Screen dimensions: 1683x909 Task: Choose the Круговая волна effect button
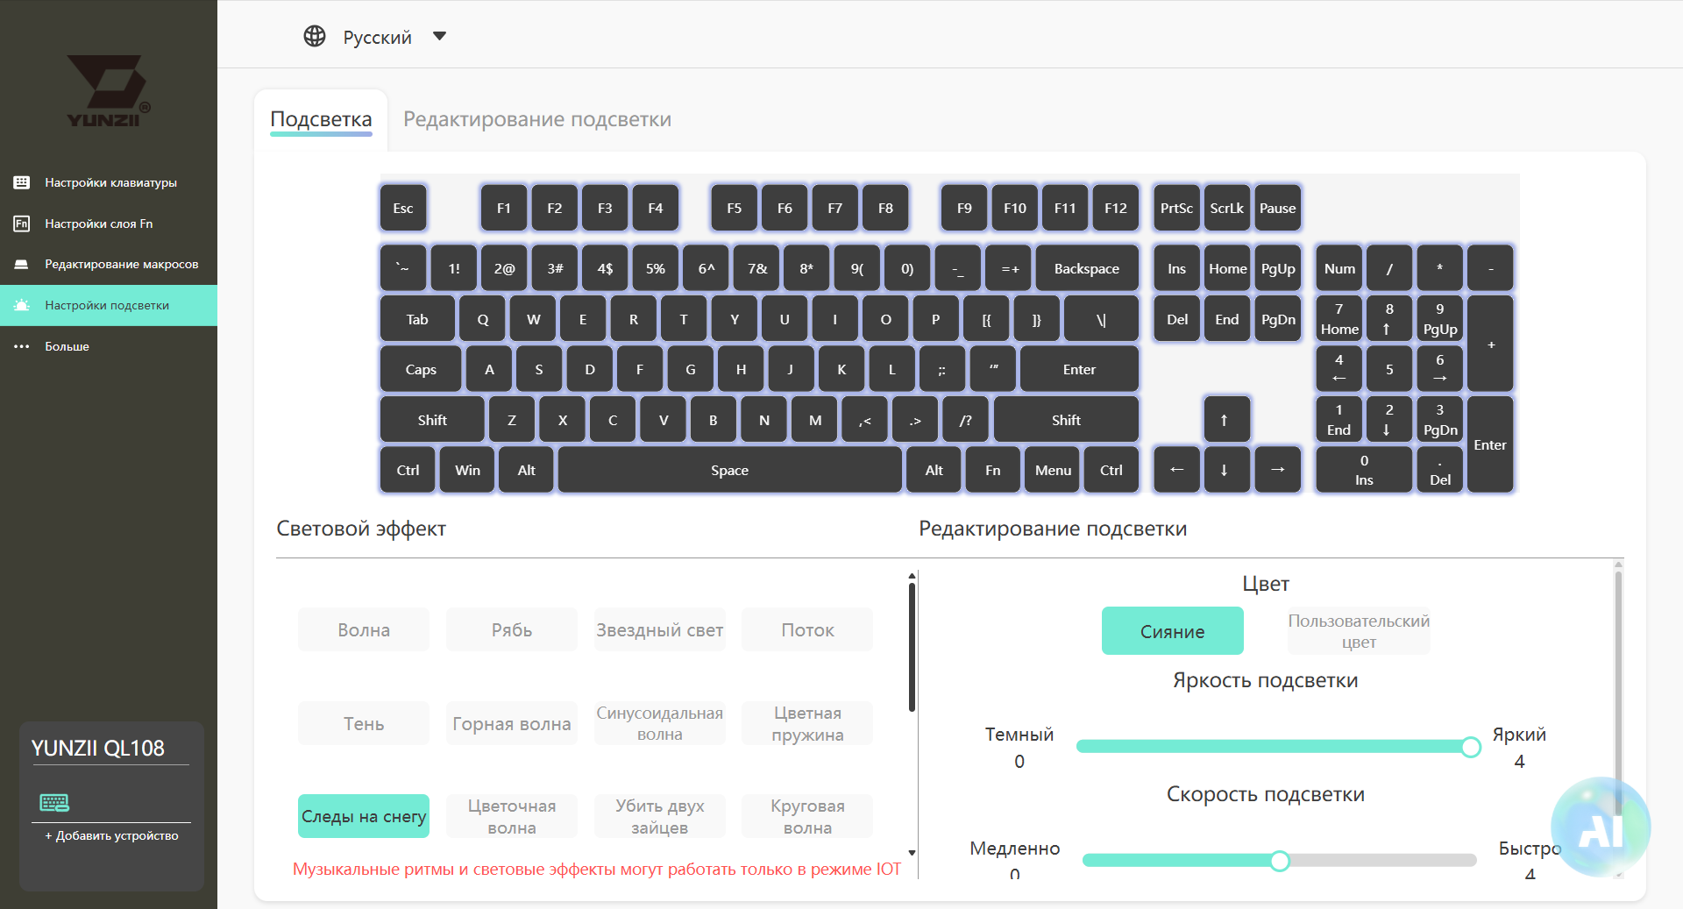807,816
